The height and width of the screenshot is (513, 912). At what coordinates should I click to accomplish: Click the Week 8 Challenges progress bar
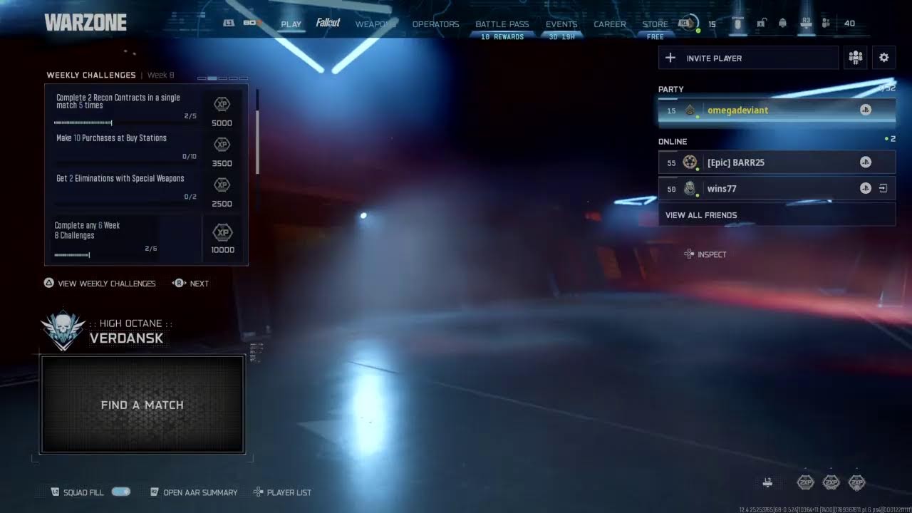(105, 254)
